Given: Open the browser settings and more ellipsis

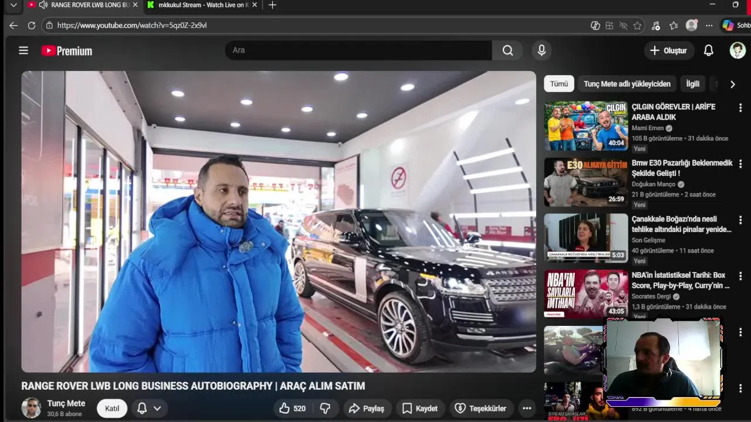Looking at the screenshot, I should pos(709,25).
